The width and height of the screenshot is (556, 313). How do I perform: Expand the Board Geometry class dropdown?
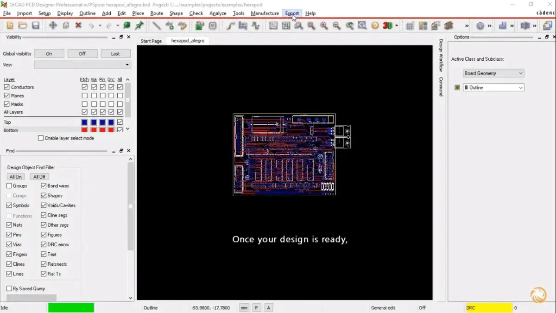click(x=521, y=73)
